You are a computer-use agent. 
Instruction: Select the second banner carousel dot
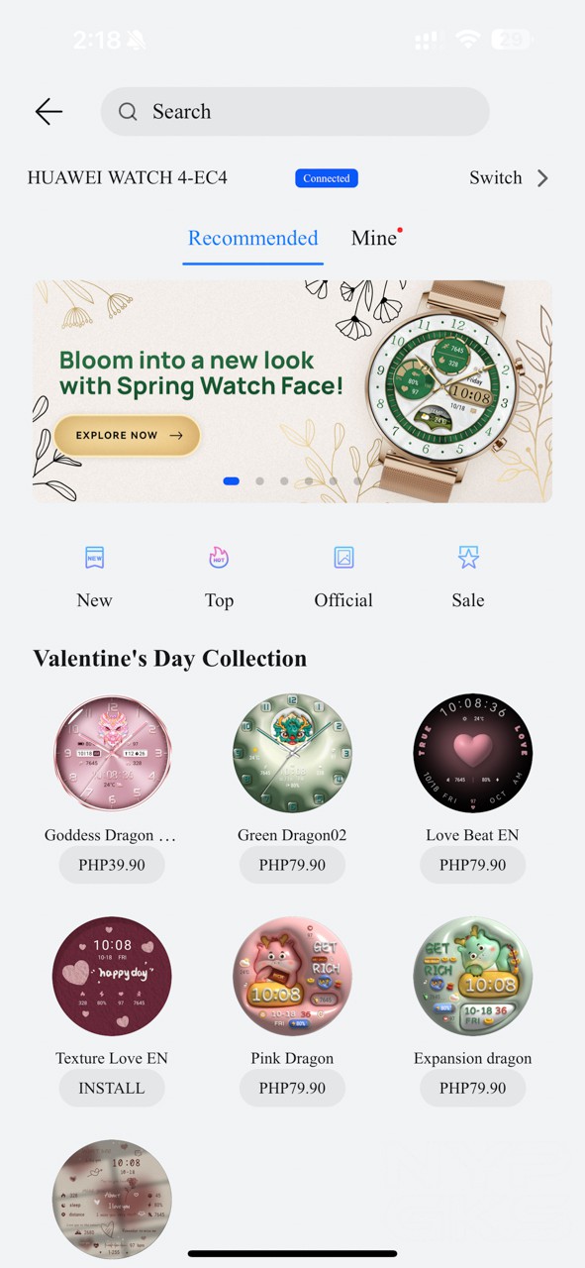pyautogui.click(x=259, y=481)
